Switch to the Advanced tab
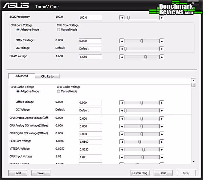The width and height of the screenshot is (203, 180). [22, 76]
